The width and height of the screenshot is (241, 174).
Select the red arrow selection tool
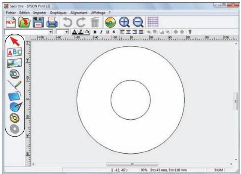point(15,41)
